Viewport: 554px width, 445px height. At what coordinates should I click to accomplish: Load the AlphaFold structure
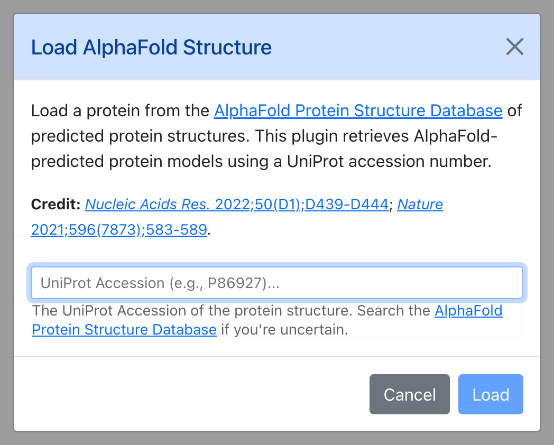coord(491,394)
